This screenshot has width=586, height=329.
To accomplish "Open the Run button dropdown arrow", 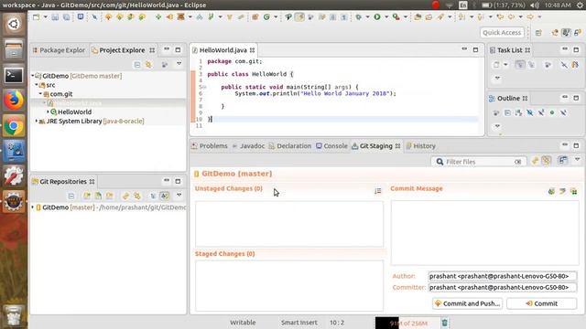I will [386, 16].
